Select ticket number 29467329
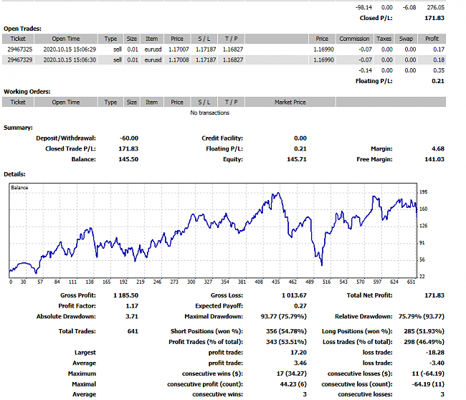Screen dimensions: 466x400 (x=19, y=59)
